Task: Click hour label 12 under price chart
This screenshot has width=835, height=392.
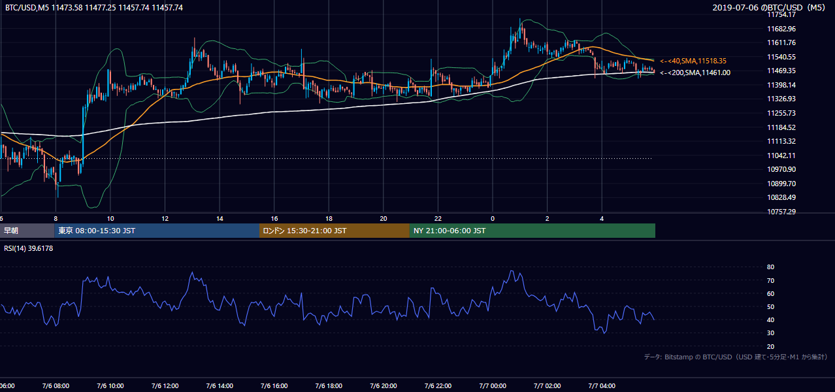Action: coord(165,218)
